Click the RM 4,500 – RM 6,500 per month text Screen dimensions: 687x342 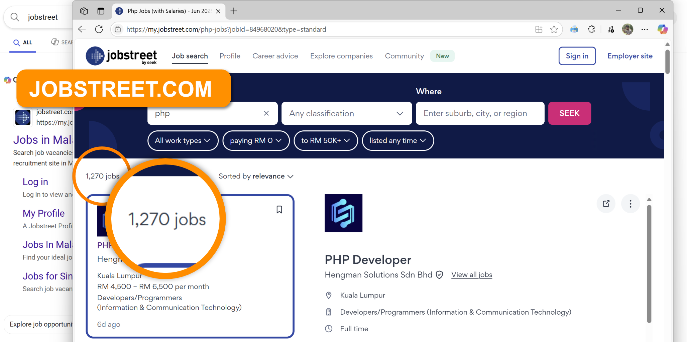coord(153,287)
